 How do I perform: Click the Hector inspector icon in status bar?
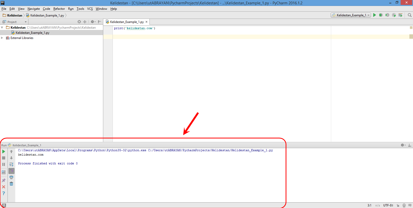pyautogui.click(x=404, y=205)
